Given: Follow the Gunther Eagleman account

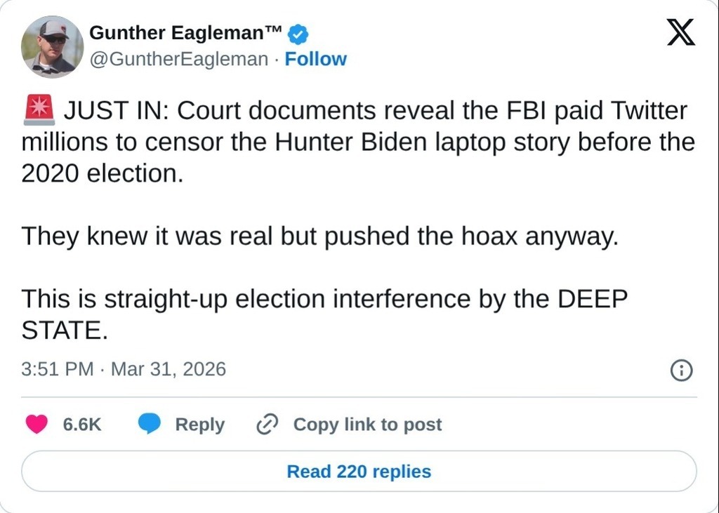Looking at the screenshot, I should pyautogui.click(x=315, y=60).
